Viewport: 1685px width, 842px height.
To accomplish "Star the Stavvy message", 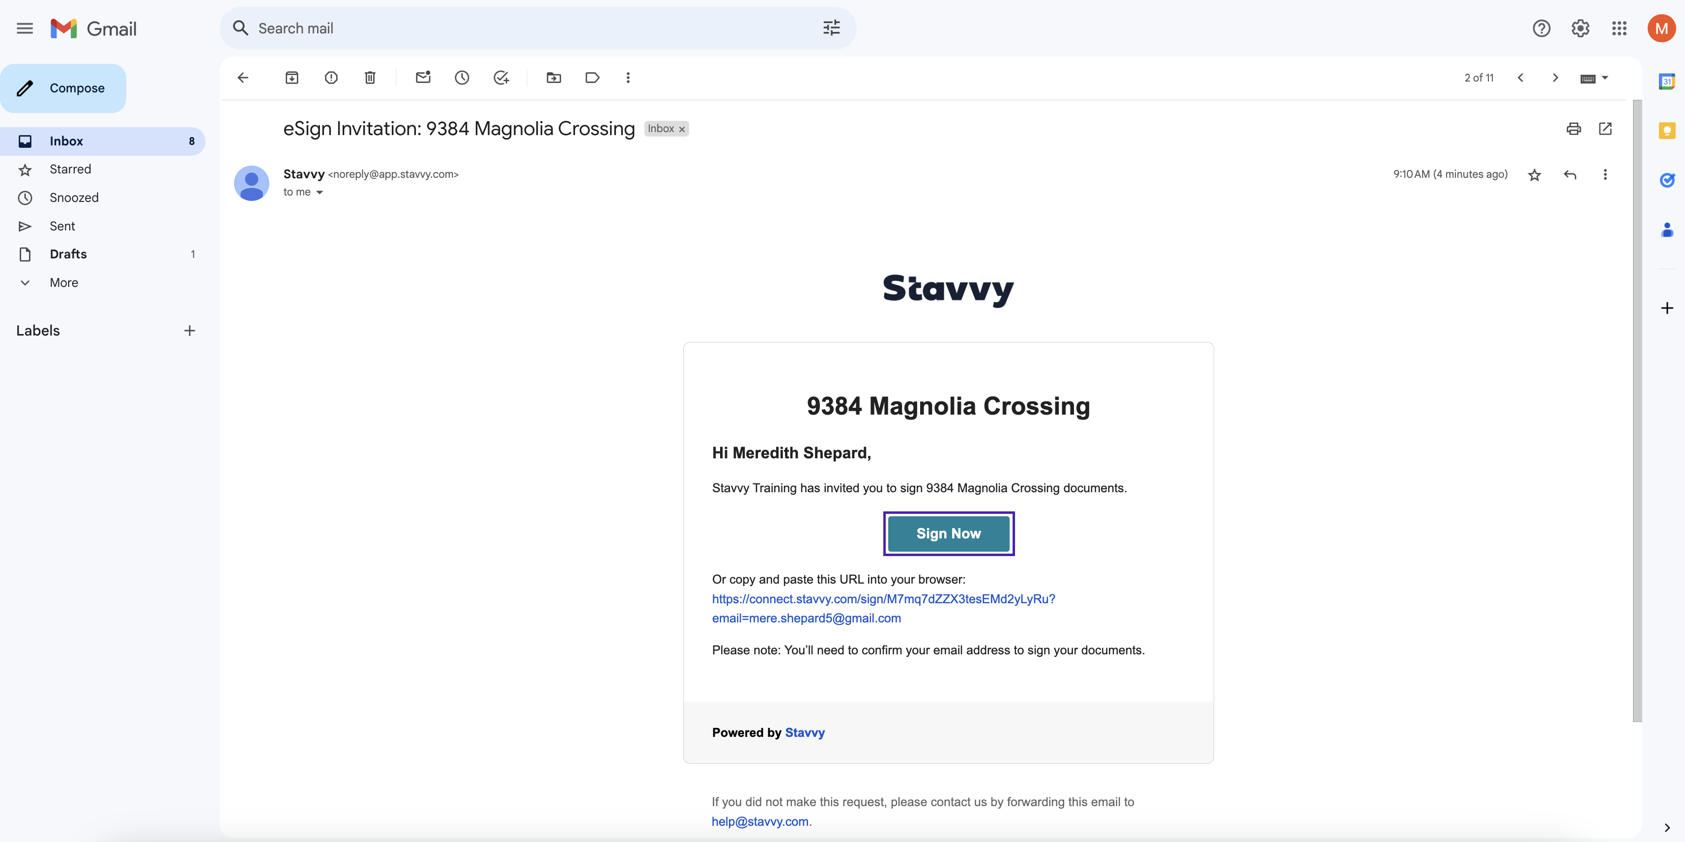I will coord(1534,174).
